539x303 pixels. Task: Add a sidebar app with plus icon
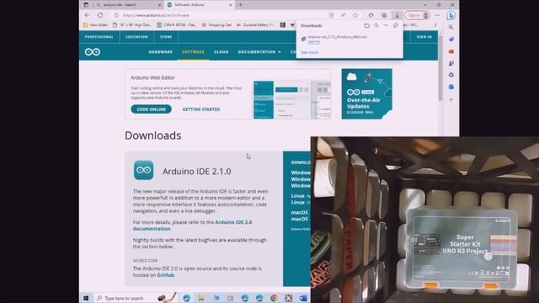(451, 99)
